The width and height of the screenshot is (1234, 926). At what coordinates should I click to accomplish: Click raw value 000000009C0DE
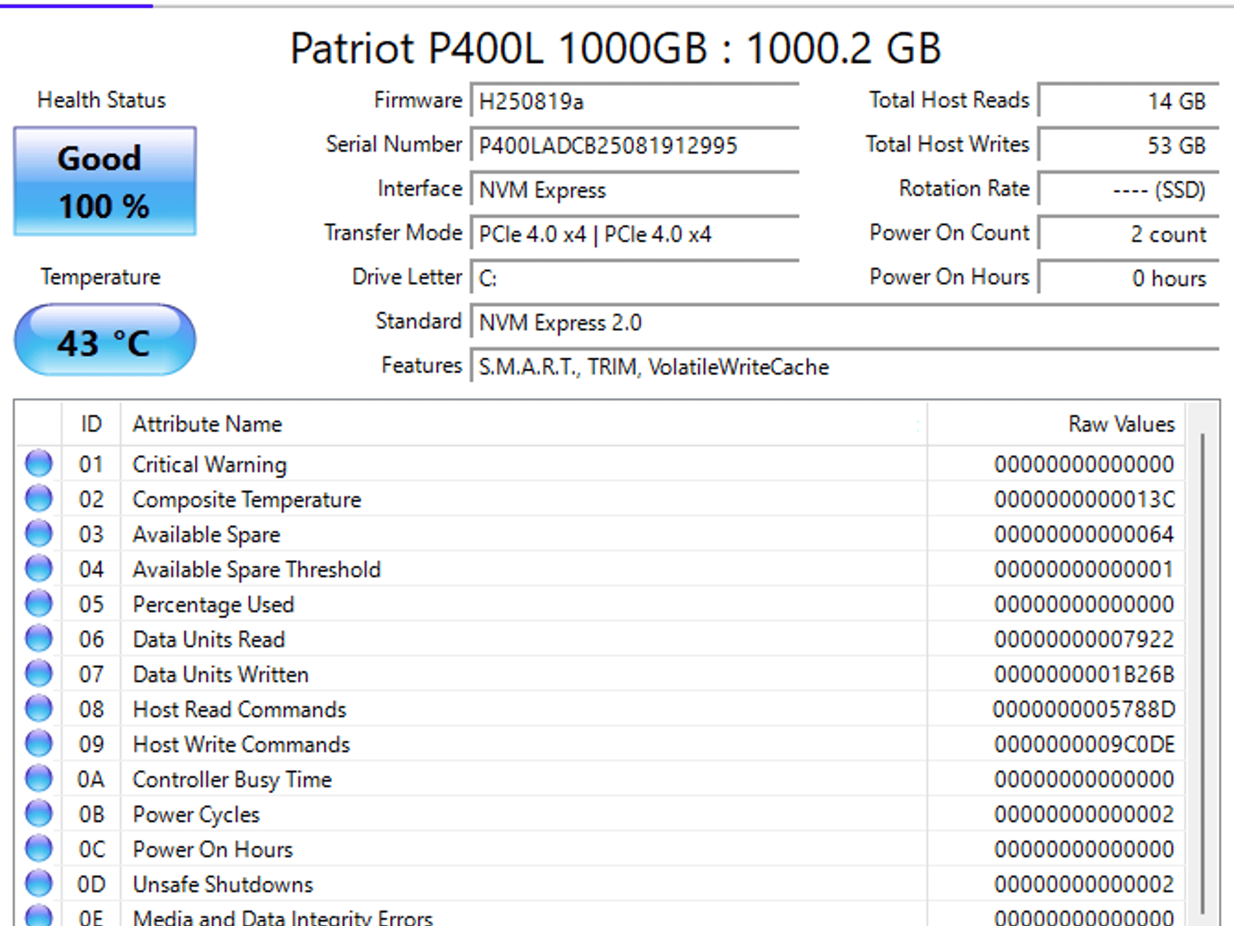(x=1084, y=744)
